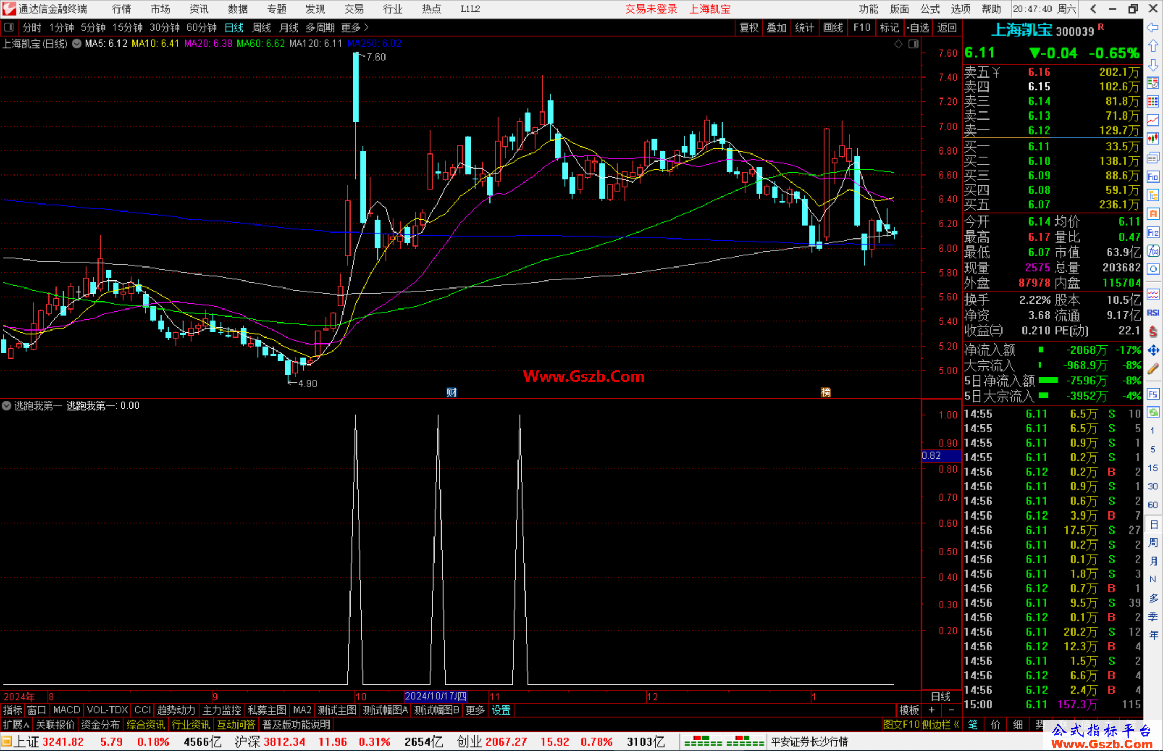1163x751 pixels.
Task: Click the 0.82 value marker on indicator axis
Action: point(941,455)
